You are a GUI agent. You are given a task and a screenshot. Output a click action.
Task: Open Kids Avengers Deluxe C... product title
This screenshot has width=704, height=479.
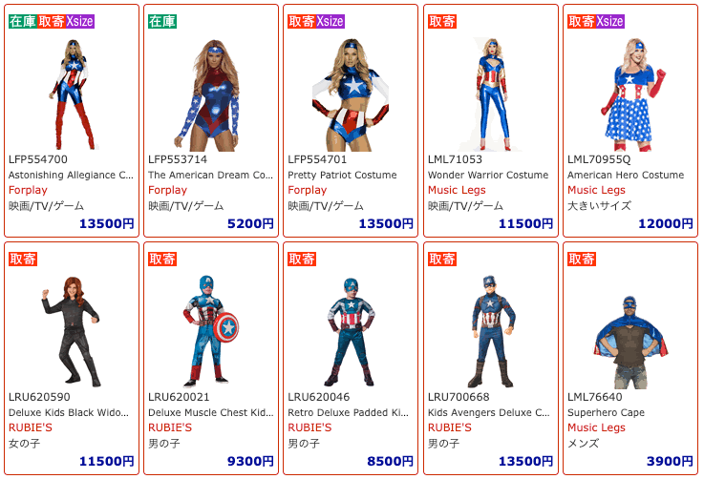coord(488,412)
